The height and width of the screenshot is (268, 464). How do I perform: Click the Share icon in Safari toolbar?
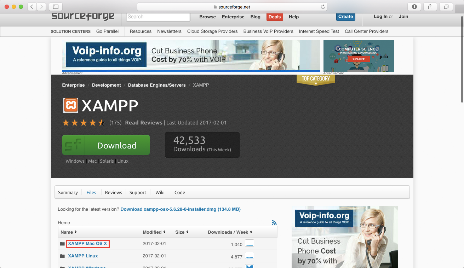click(x=430, y=7)
